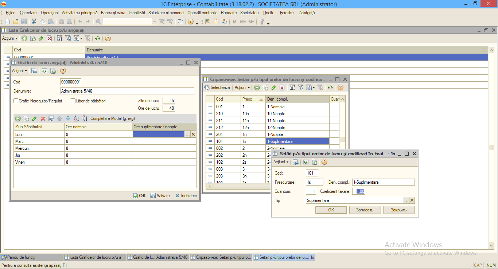Click the Refresh icon in the Справочник toolbar
This screenshot has width=498, height=269.
tap(330, 87)
